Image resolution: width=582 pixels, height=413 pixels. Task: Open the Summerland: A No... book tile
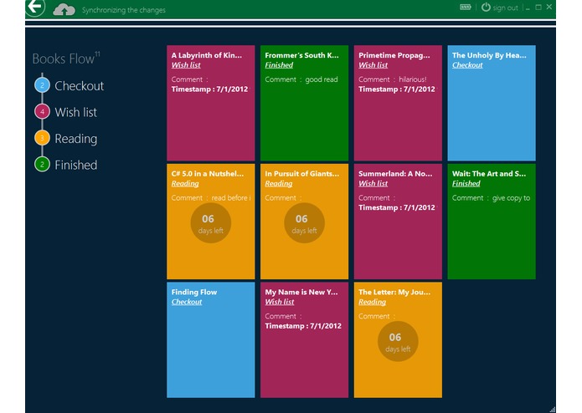click(398, 222)
